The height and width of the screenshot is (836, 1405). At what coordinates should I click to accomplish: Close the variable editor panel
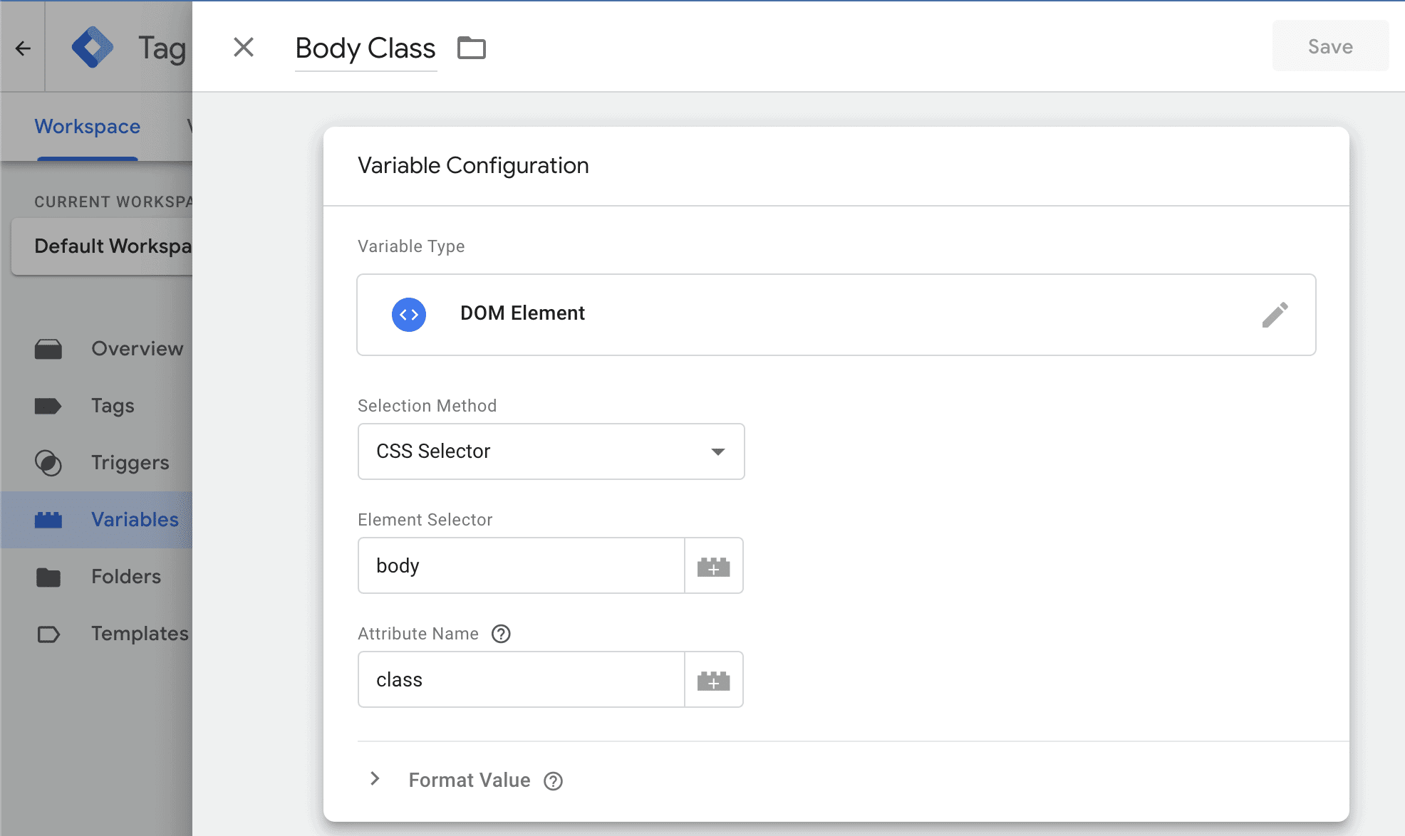pos(244,48)
